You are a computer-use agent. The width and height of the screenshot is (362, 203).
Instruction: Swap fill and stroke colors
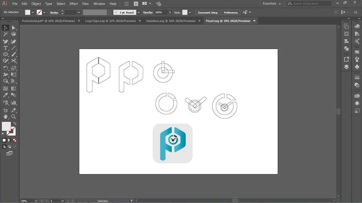point(15,123)
